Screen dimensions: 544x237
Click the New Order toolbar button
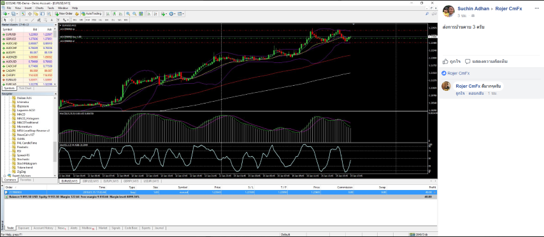point(64,14)
